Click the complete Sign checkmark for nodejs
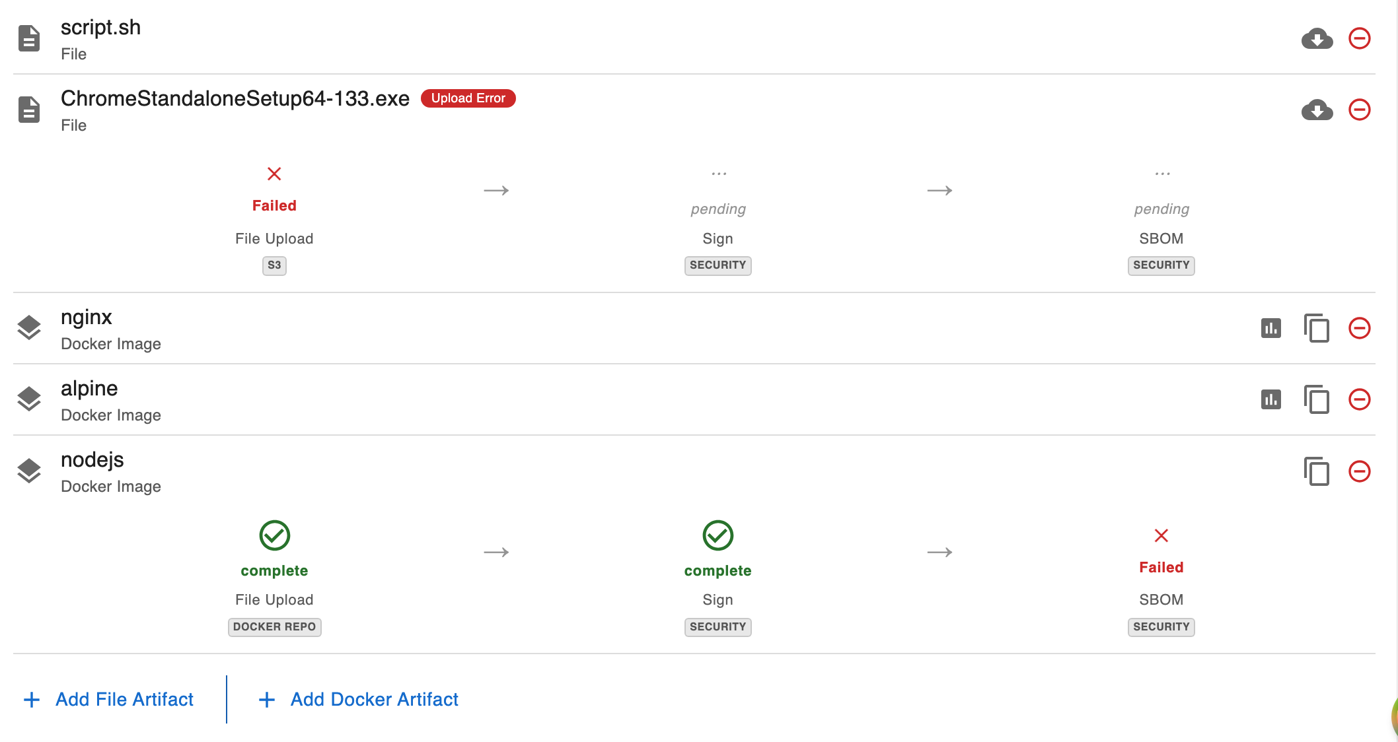Viewport: 1398px width, 742px height. coord(717,535)
